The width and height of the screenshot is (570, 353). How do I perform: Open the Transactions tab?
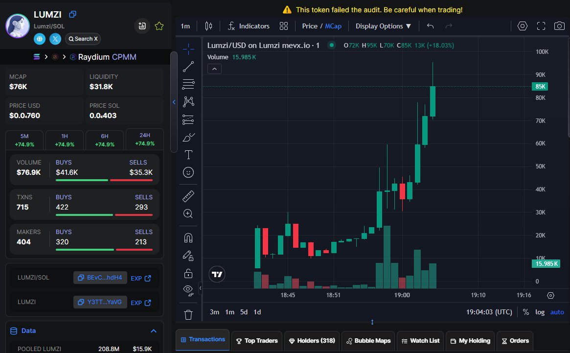[203, 339]
